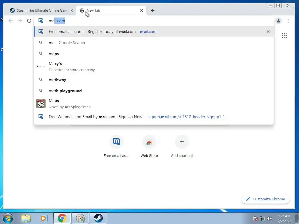The image size is (299, 224).
Task: Open the Google apps grid icon
Action: (x=284, y=36)
